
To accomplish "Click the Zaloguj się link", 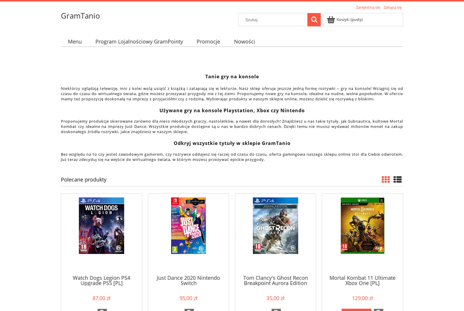I will coord(393,7).
